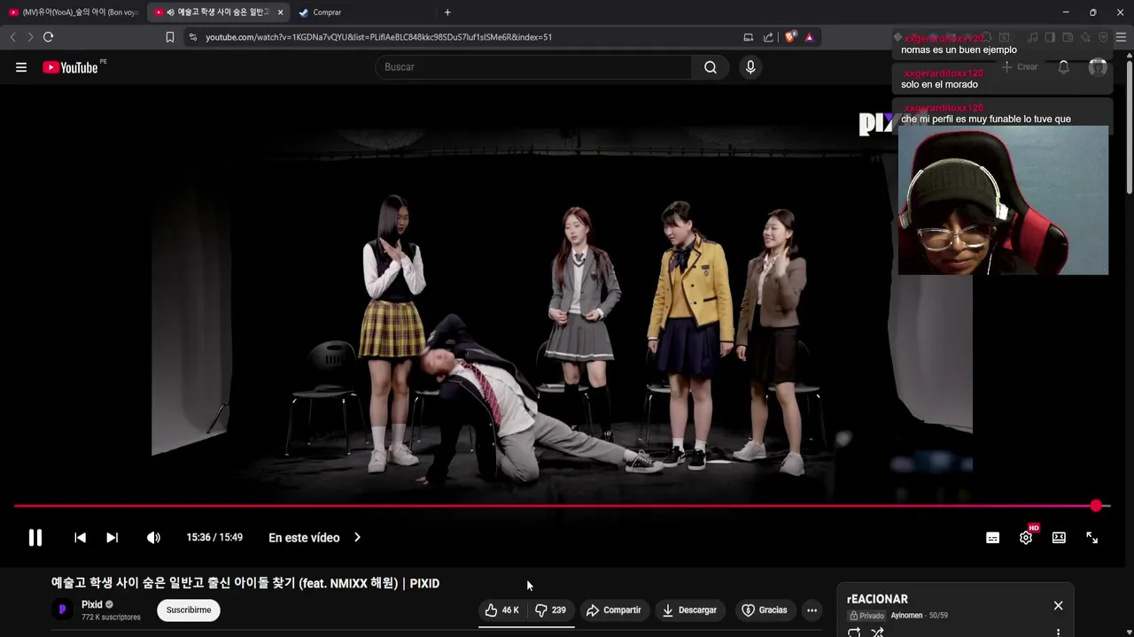Start voice search with microphone icon

click(x=750, y=67)
